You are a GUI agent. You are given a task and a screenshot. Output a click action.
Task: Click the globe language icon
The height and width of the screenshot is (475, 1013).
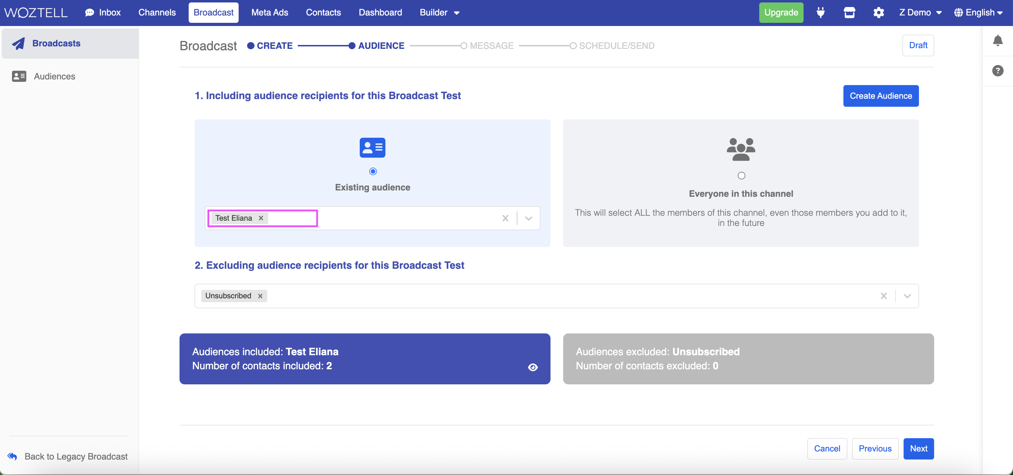[x=958, y=13]
